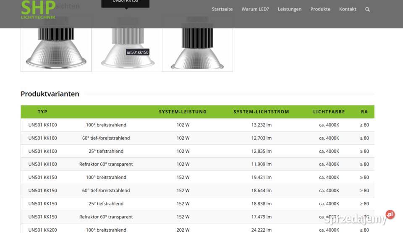The width and height of the screenshot is (403, 233).
Task: Open the Produkte navigation link
Action: tap(320, 9)
